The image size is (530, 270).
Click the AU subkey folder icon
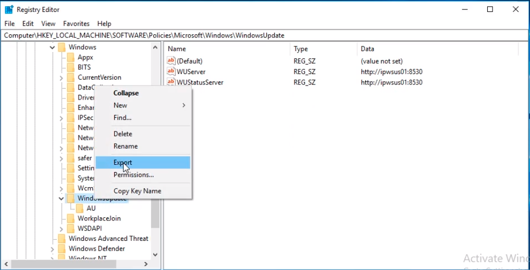(x=80, y=208)
